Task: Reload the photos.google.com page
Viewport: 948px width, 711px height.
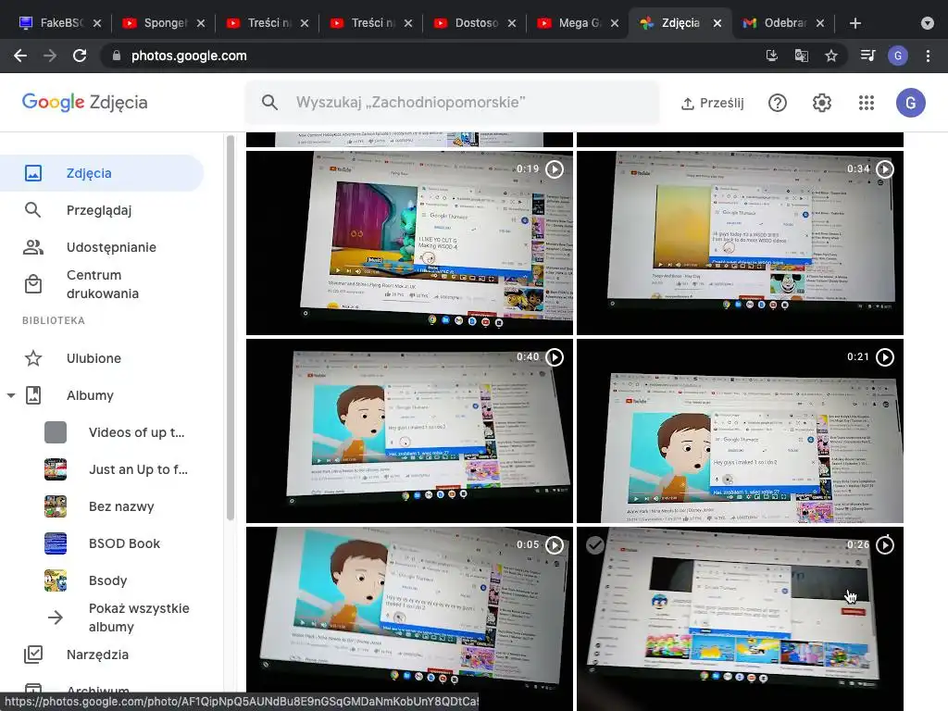Action: tap(80, 56)
